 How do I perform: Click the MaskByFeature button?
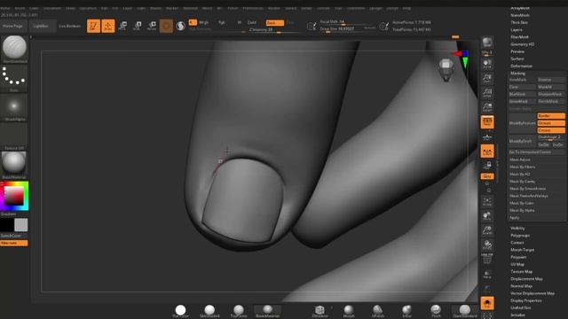pyautogui.click(x=522, y=123)
